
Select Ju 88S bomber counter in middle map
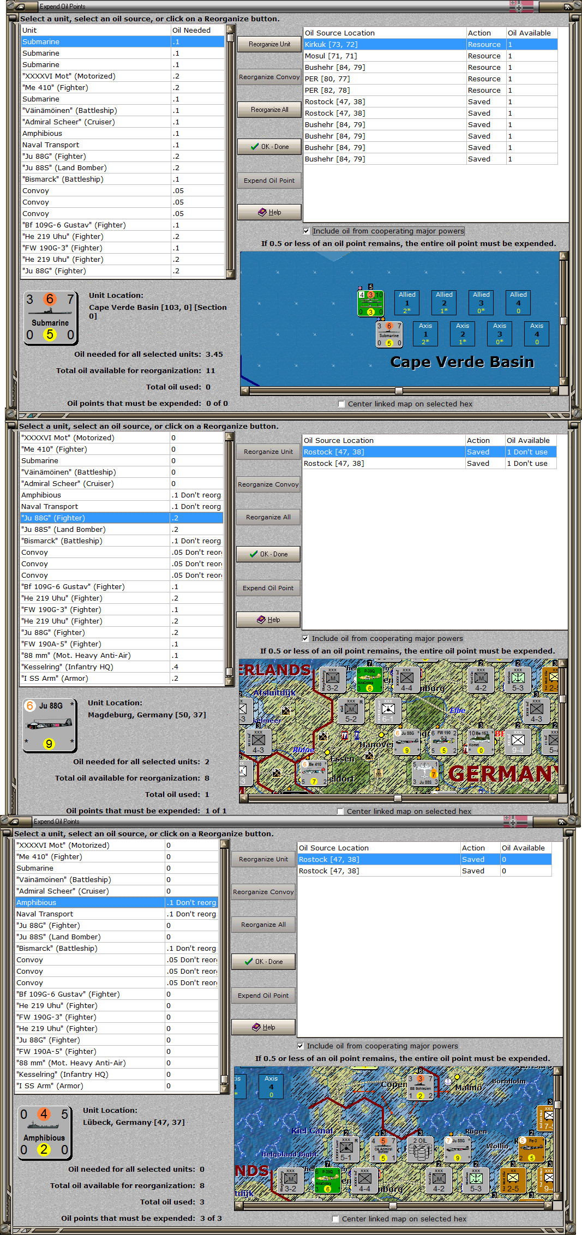click(x=425, y=772)
